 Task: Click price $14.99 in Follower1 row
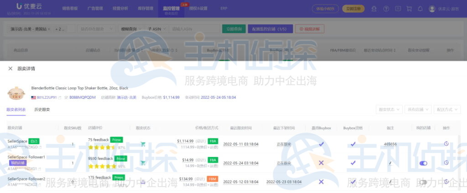187,160
